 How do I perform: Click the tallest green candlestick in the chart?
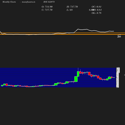pyautogui.click(x=76, y=79)
